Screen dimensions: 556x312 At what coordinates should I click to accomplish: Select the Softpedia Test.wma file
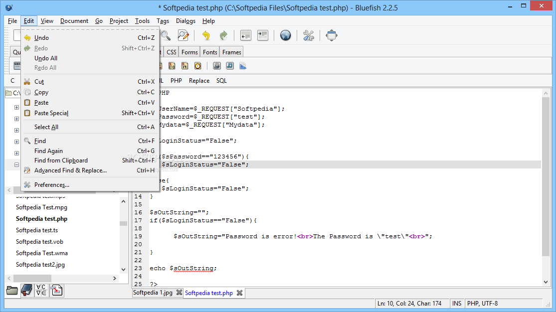[x=42, y=253]
